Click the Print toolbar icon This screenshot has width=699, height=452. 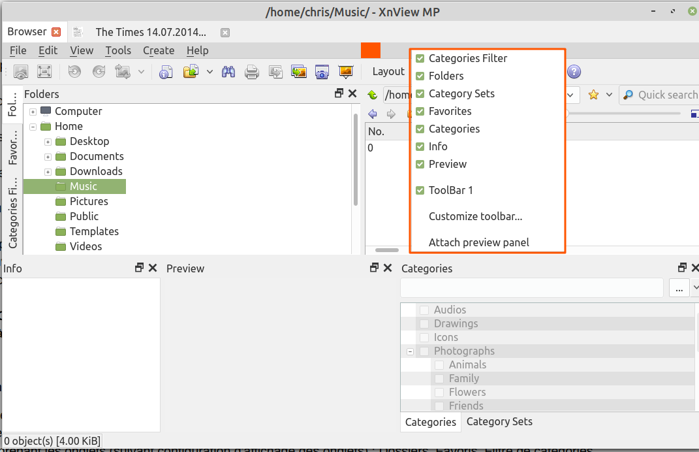(252, 72)
